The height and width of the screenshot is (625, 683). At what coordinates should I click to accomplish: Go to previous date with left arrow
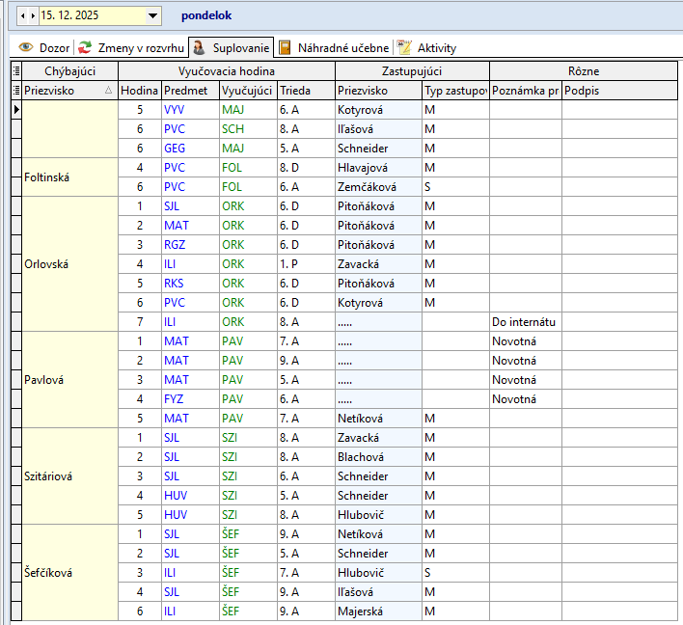pyautogui.click(x=22, y=15)
